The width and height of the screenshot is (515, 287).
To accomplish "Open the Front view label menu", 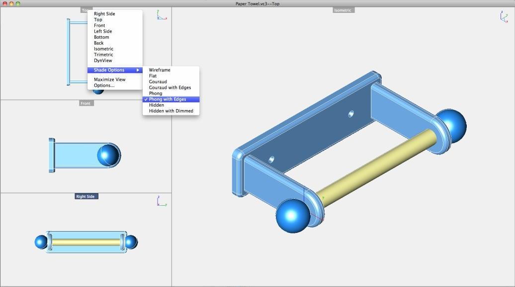I will (86, 103).
